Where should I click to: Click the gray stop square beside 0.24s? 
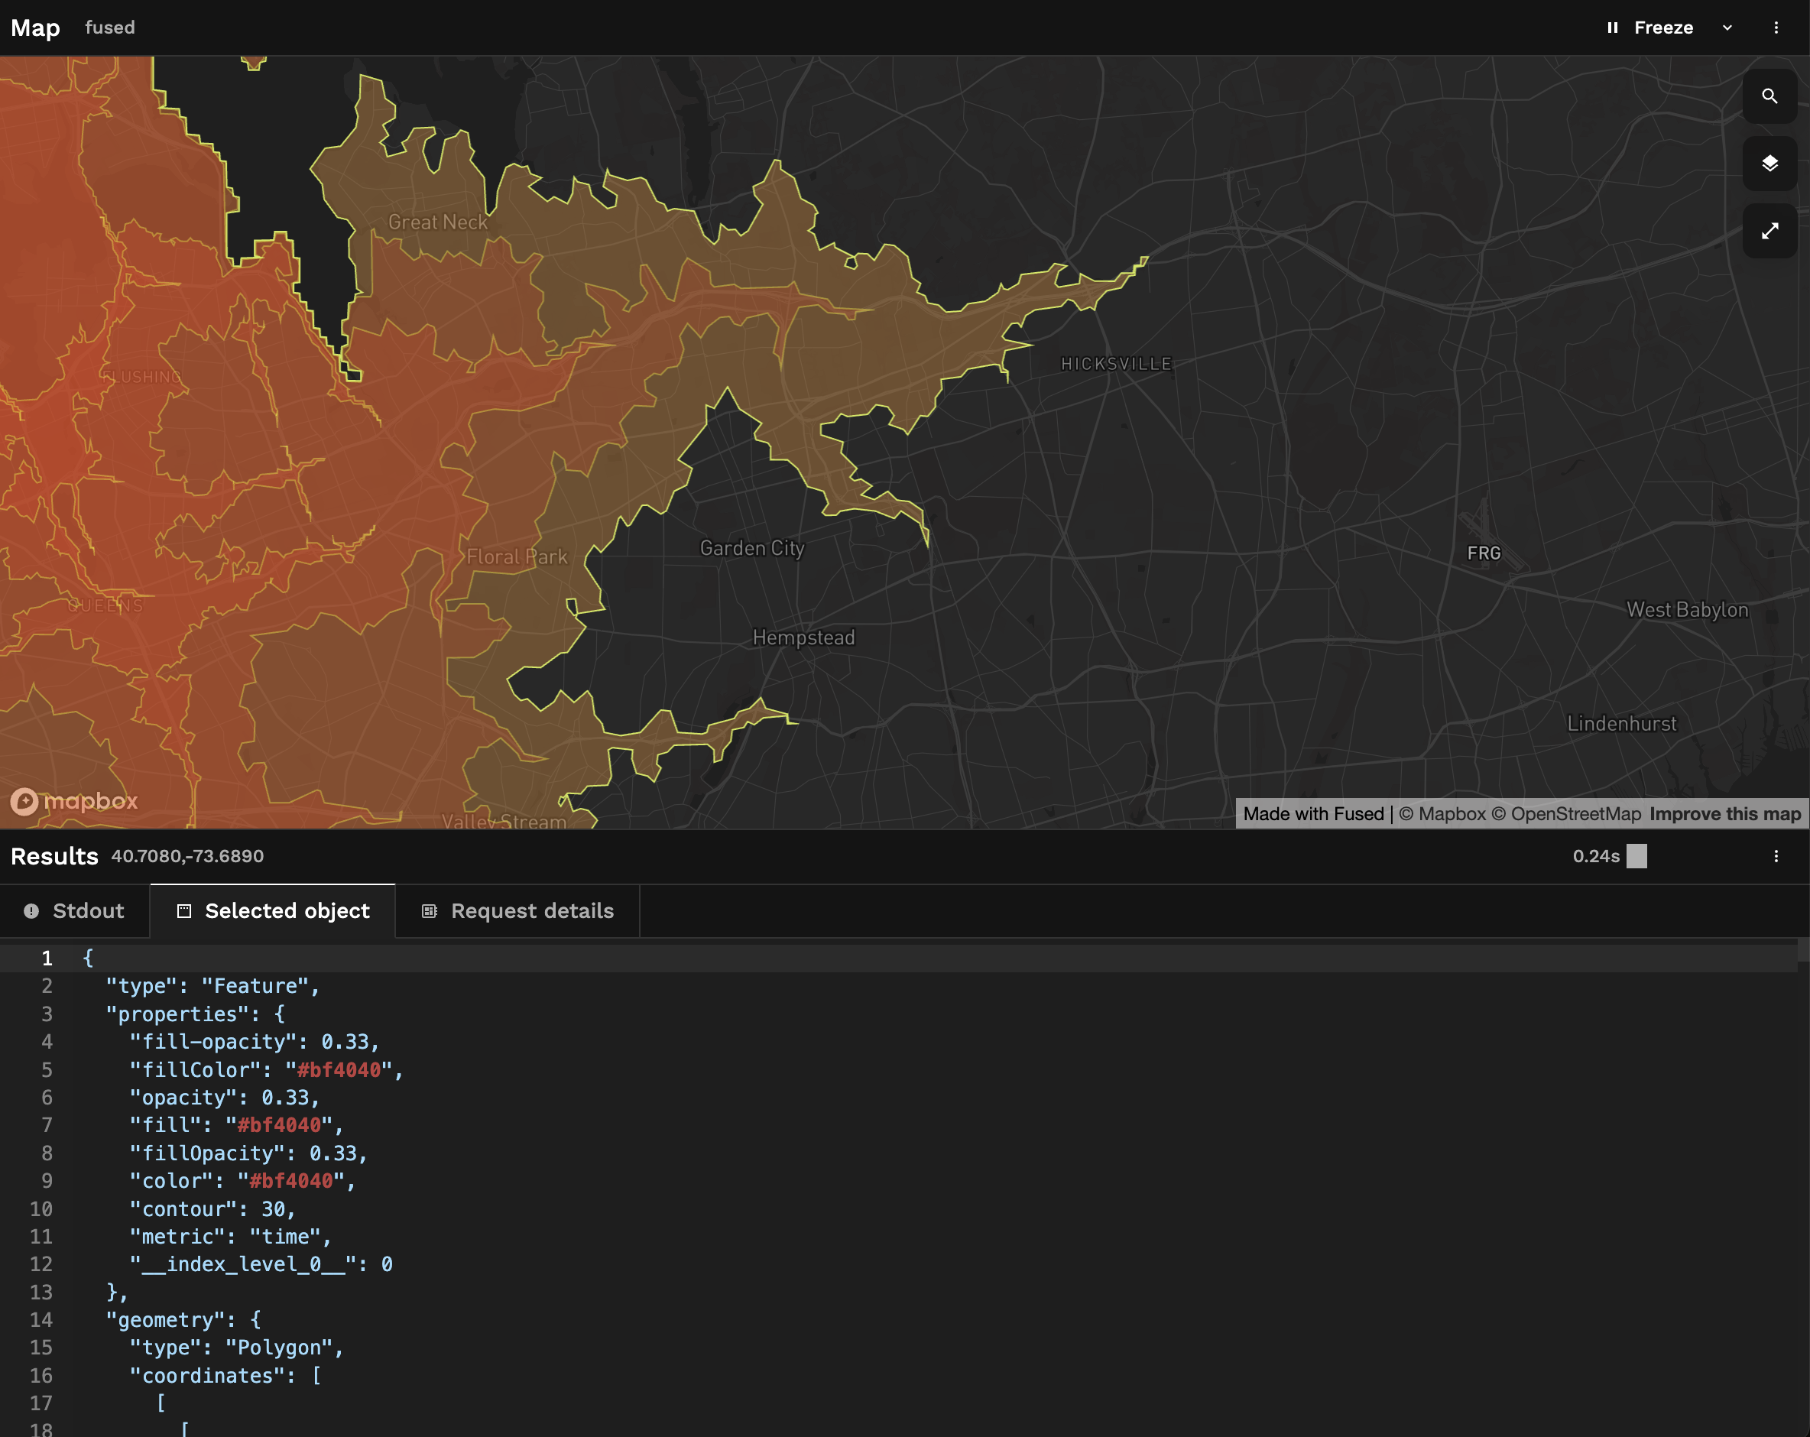point(1636,856)
